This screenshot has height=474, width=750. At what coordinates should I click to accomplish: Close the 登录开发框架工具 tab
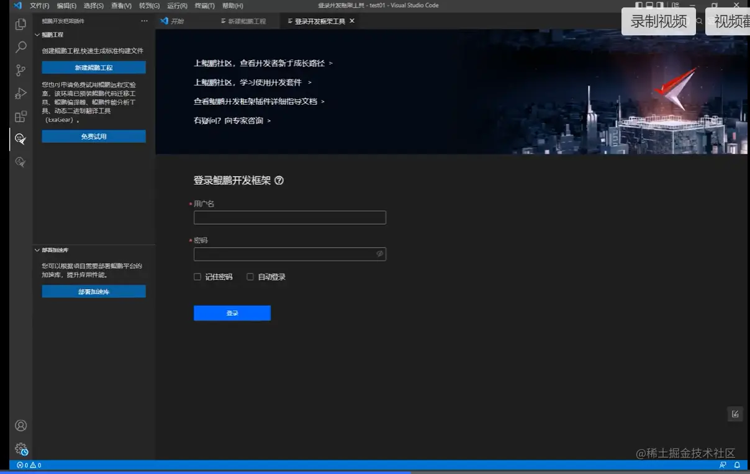coord(352,21)
